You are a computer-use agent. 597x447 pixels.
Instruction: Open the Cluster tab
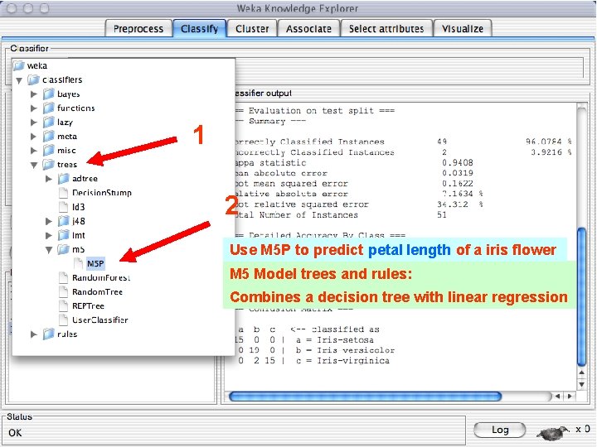click(x=252, y=28)
